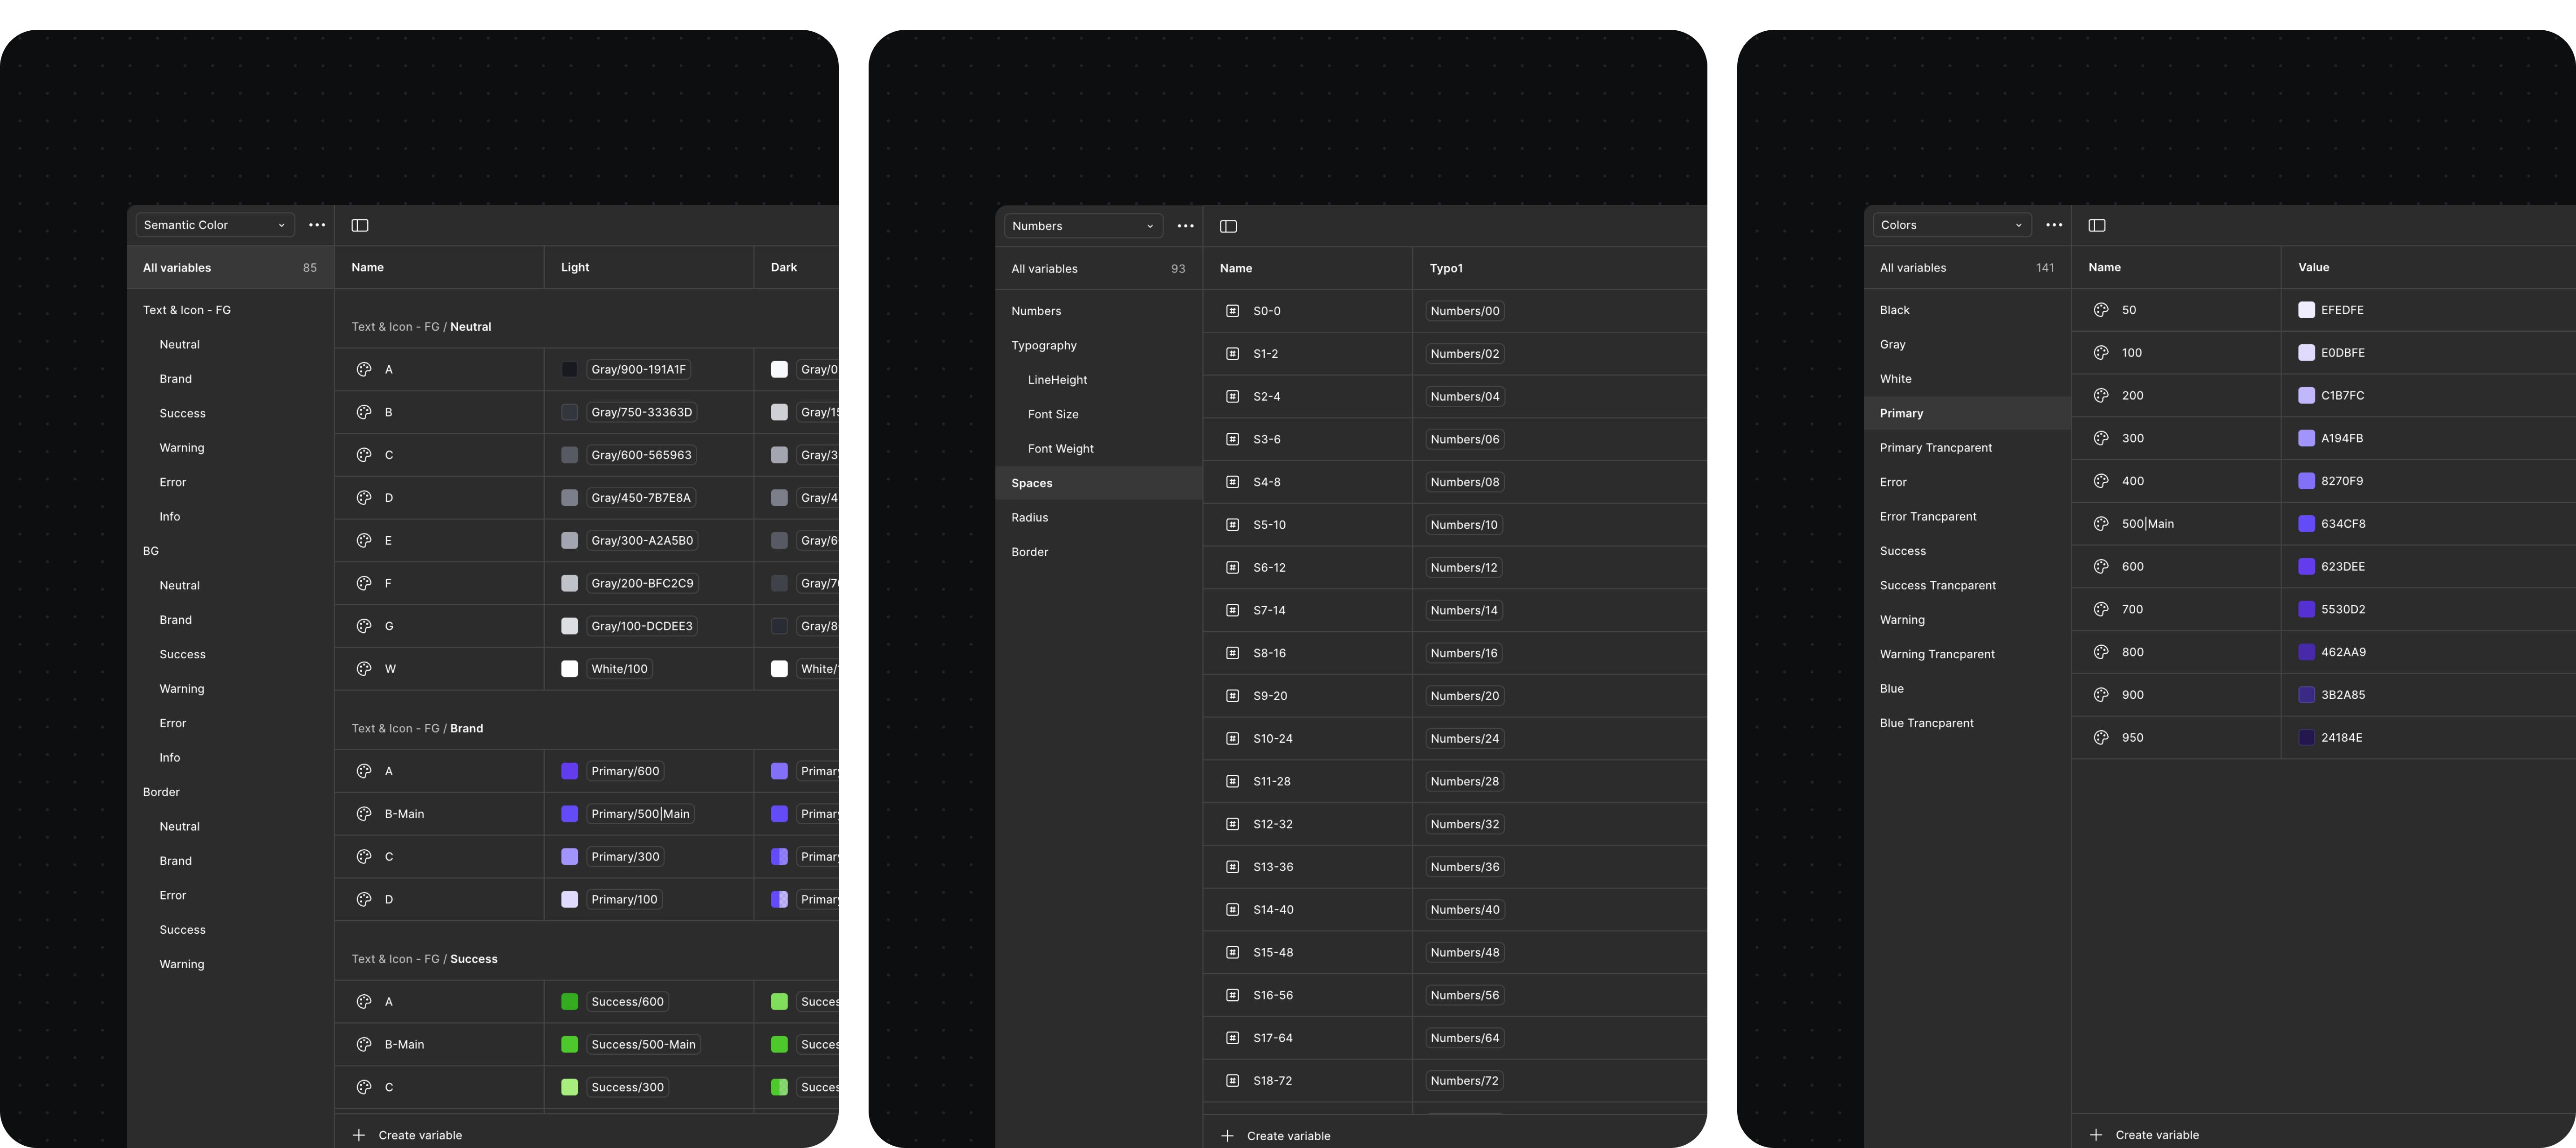
Task: Click the Gray/900 color swatch
Action: tap(570, 369)
